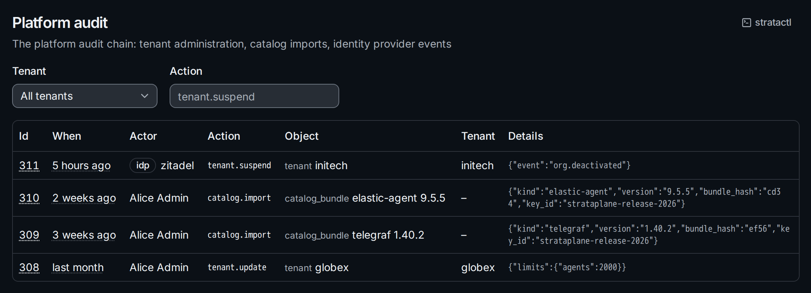
Task: Select Alice Admin in row 309
Action: pyautogui.click(x=159, y=235)
